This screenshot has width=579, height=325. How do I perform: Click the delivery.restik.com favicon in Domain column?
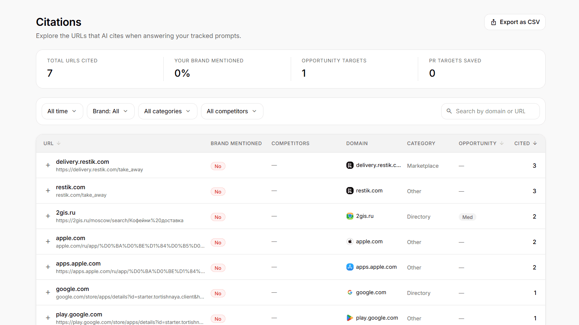pos(350,165)
